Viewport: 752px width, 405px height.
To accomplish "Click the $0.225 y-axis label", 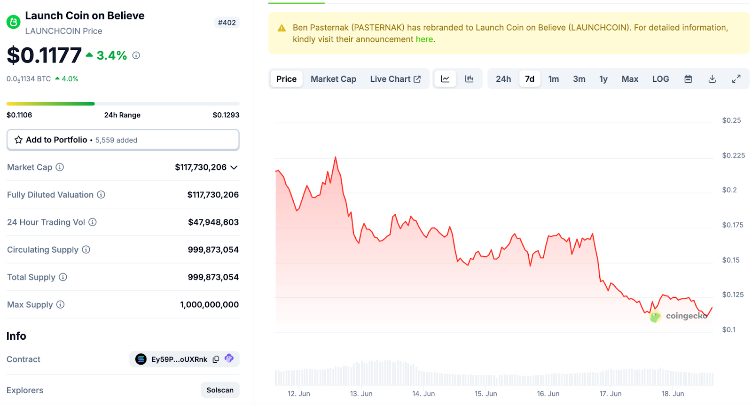I will 734,156.
